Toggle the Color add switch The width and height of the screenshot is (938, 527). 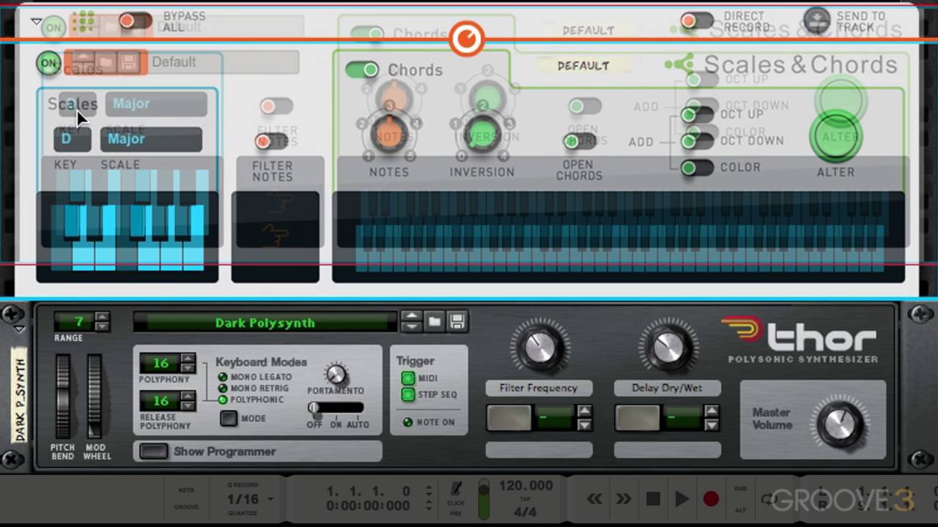click(x=697, y=168)
